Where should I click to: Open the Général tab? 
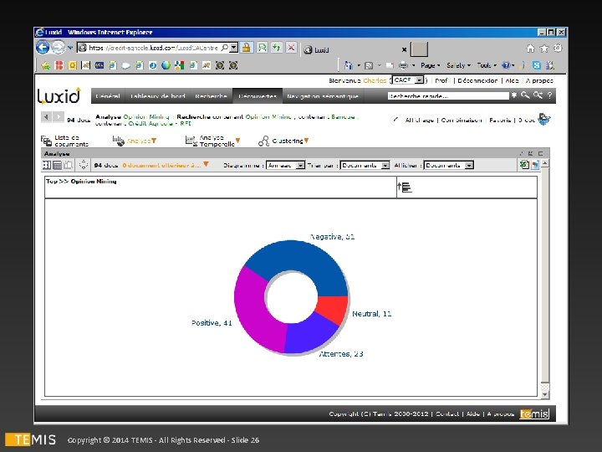pos(108,96)
